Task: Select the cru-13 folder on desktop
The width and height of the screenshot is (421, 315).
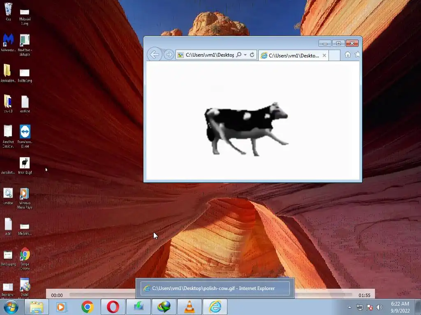Action: pyautogui.click(x=8, y=103)
